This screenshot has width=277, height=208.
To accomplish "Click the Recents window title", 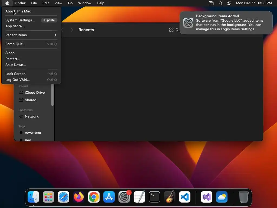I will pos(86,30).
